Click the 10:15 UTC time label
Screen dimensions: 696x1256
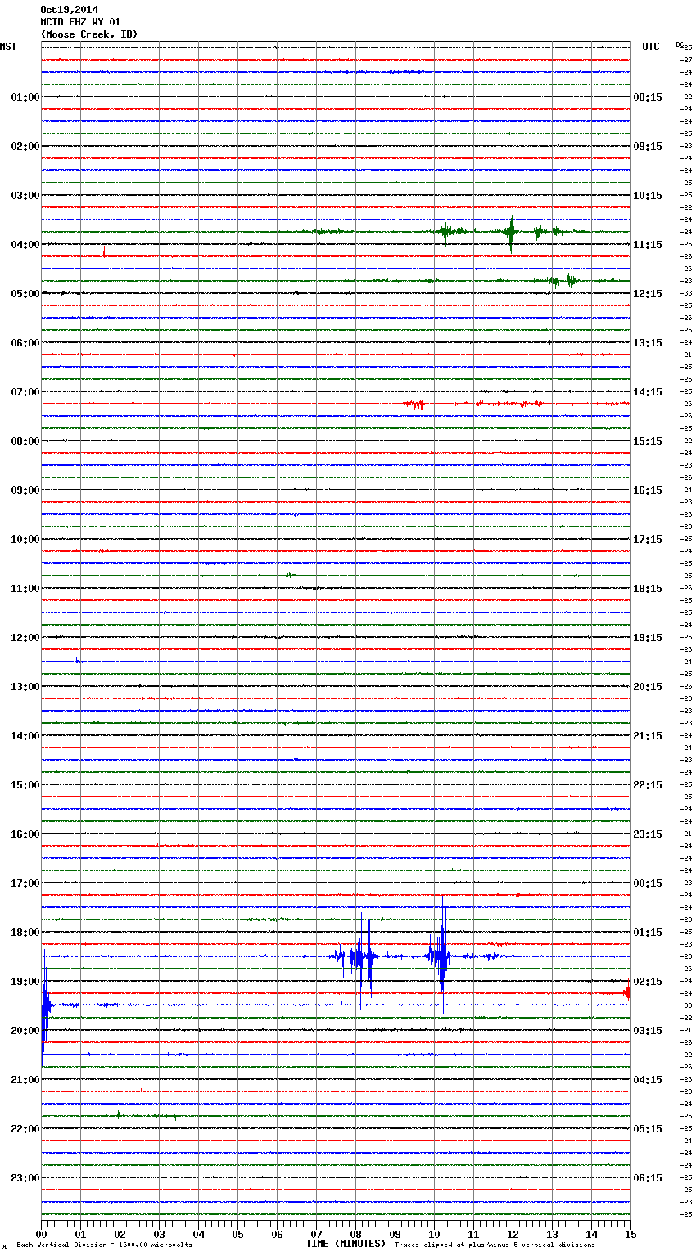point(648,196)
